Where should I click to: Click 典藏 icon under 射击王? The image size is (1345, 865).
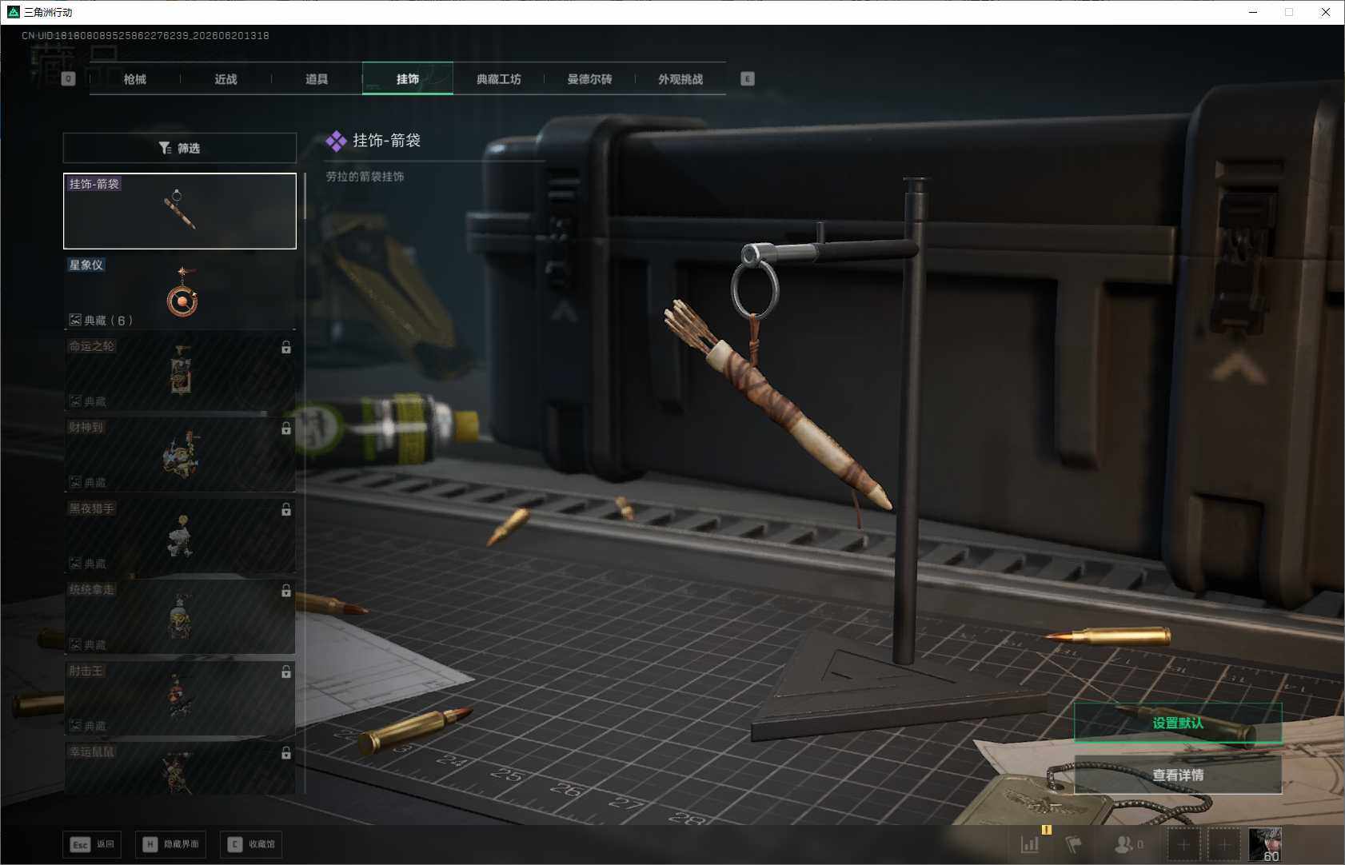[75, 726]
